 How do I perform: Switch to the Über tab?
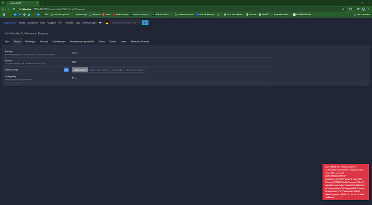[7, 42]
